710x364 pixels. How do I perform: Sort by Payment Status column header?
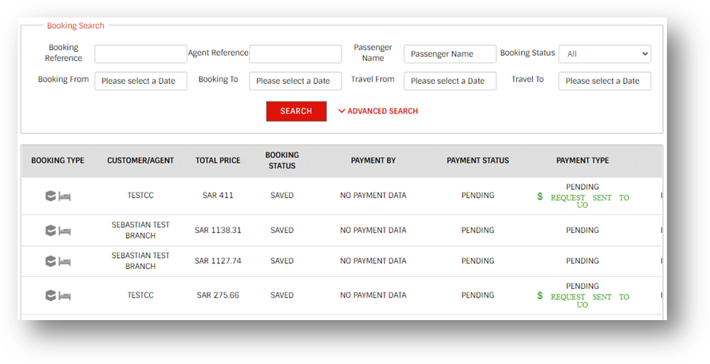pos(478,160)
